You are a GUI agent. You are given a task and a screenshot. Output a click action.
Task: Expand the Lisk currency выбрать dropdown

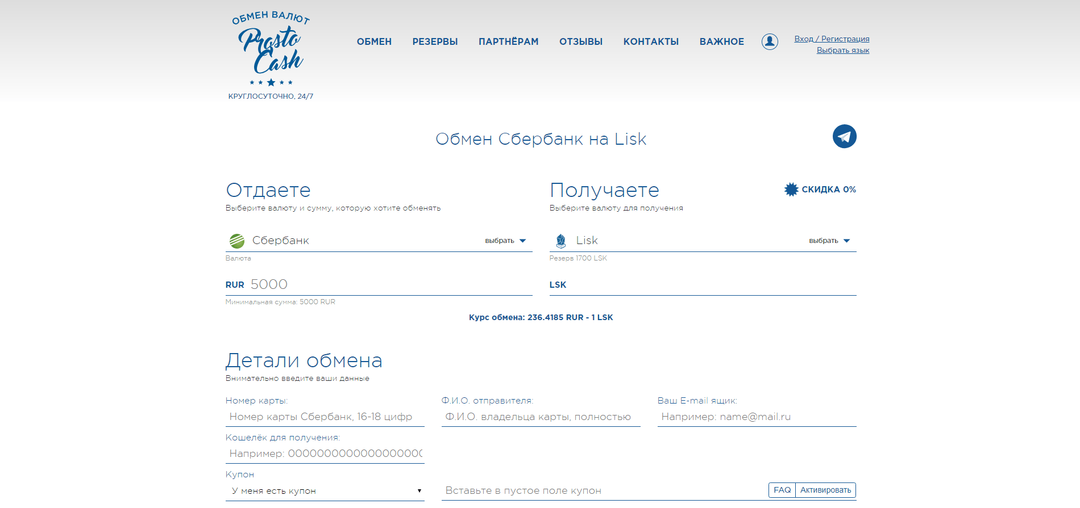click(x=829, y=241)
